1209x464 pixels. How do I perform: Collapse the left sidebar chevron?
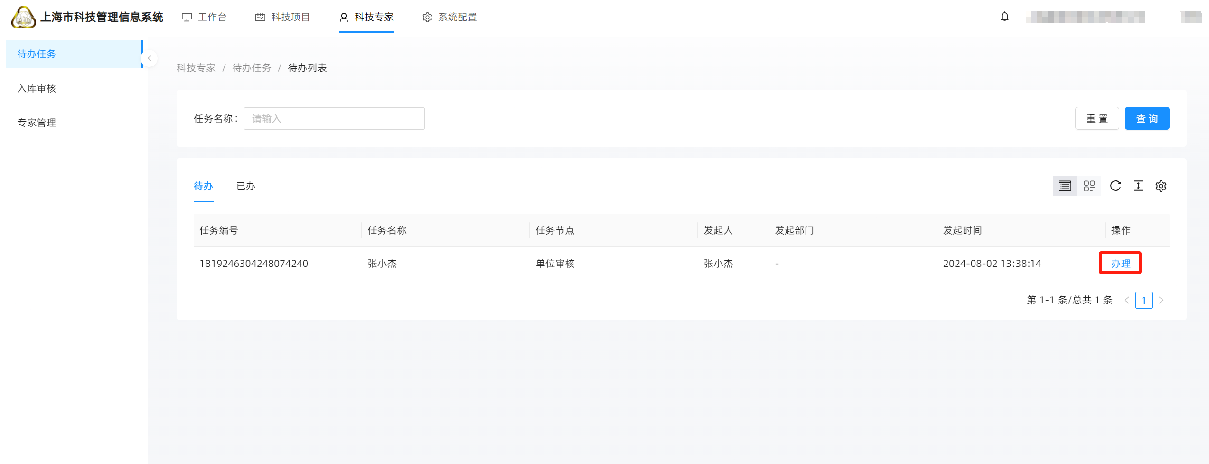(149, 58)
